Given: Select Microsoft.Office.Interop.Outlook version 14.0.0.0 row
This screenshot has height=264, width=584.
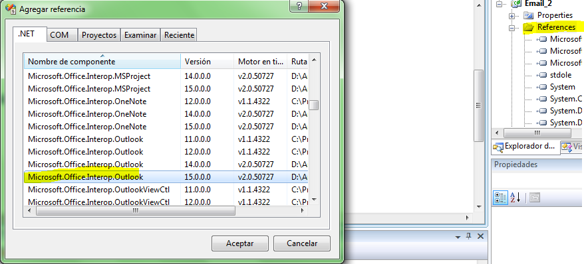Looking at the screenshot, I should [166, 164].
